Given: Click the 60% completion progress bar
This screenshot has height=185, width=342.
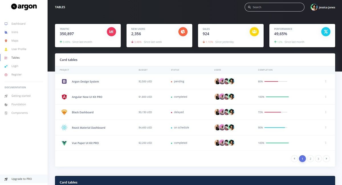Looking at the screenshot, I should 275,81.
